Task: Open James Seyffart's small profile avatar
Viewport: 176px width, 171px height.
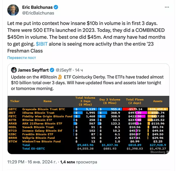Action: click(14, 70)
